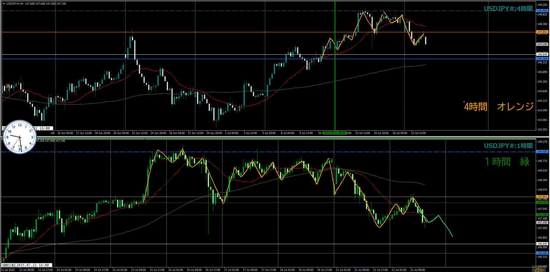
Task: Click the white 146.640 price tag in upper chart
Action: tap(542, 54)
